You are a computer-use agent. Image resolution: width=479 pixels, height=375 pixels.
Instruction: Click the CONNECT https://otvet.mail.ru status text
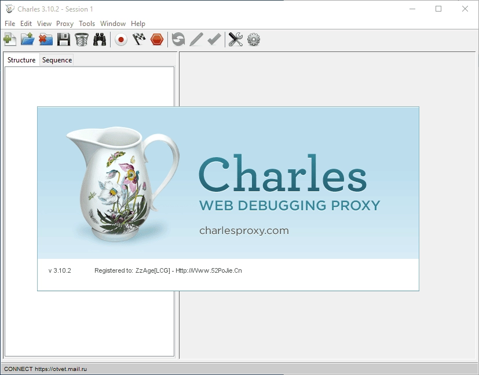pos(45,369)
